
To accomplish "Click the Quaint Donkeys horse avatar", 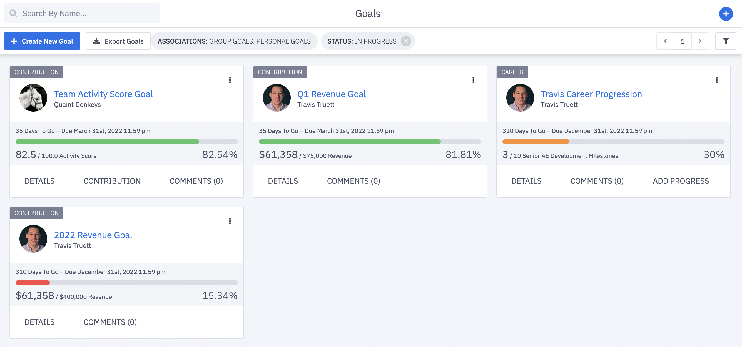I will click(x=33, y=98).
